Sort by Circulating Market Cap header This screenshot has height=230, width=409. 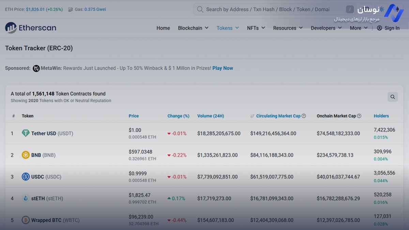[278, 116]
